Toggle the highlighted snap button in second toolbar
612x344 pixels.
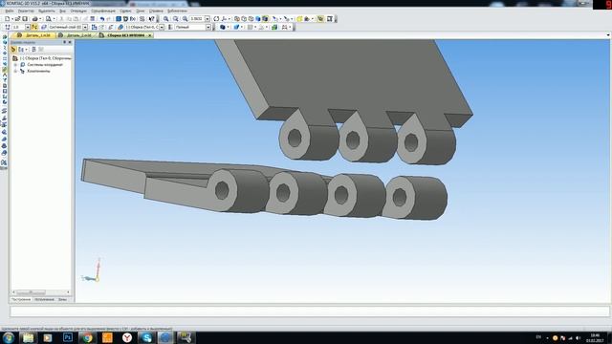[34, 27]
